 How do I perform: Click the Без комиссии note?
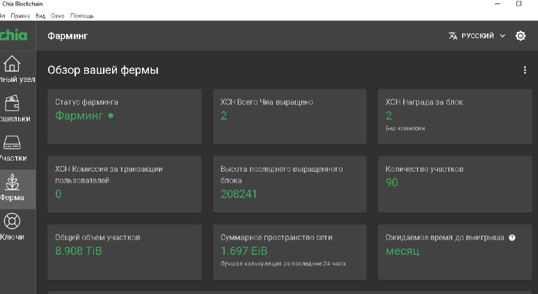pyautogui.click(x=405, y=128)
